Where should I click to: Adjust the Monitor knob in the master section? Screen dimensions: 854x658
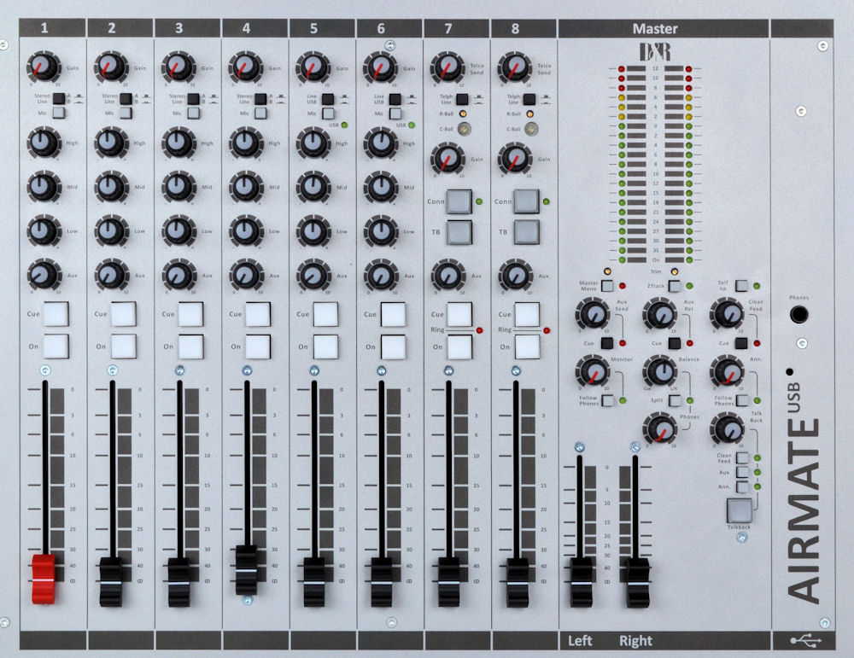tap(594, 372)
